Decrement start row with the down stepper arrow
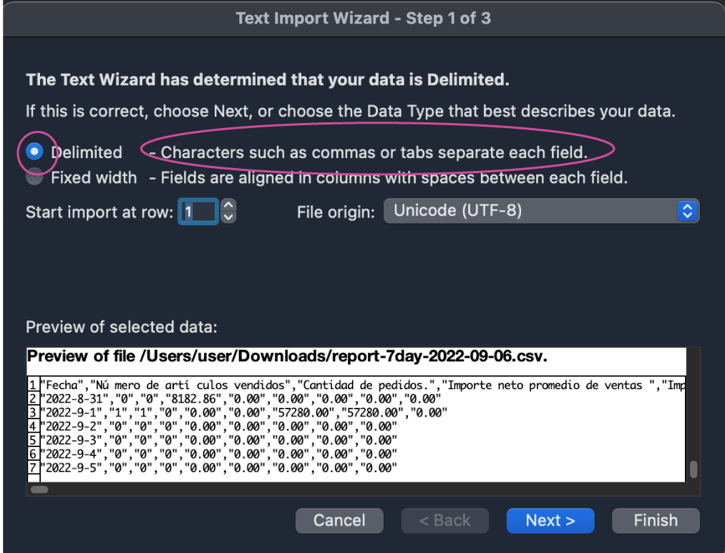 point(228,217)
